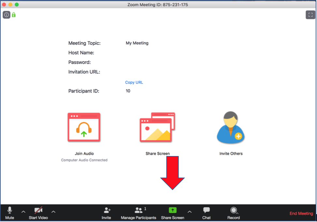Click the "Computer Audio Connected" status text

[84, 160]
